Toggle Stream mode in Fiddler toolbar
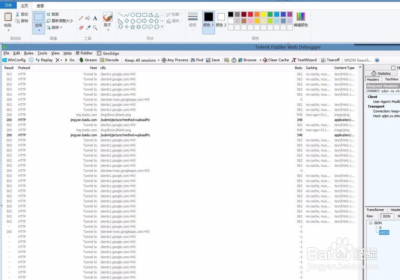This screenshot has height=280, width=400. [88, 60]
